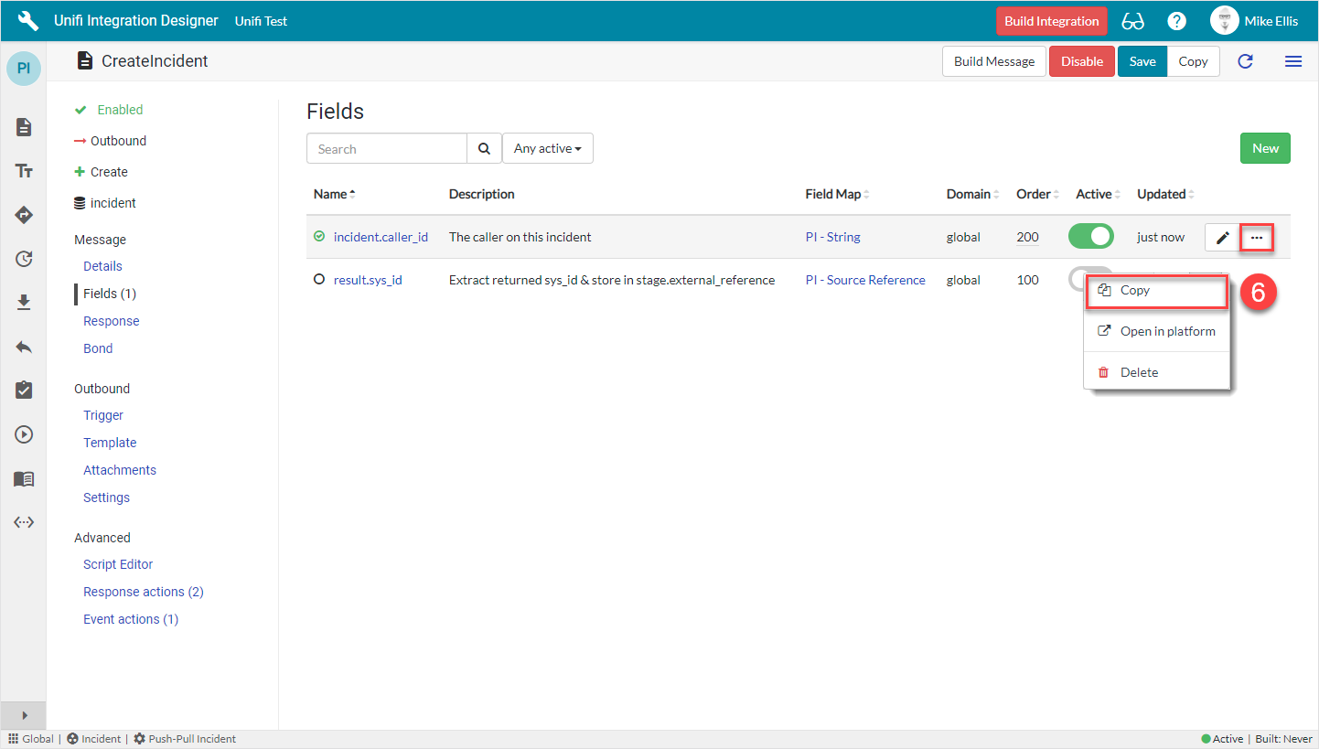The height and width of the screenshot is (749, 1319).
Task: Click the three-dots more actions button
Action: (x=1257, y=238)
